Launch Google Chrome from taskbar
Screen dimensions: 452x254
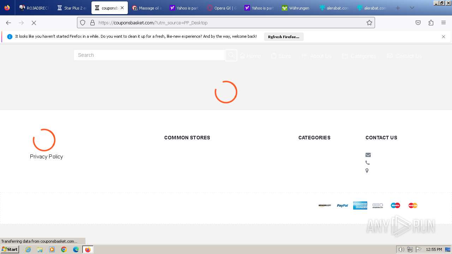(64, 249)
